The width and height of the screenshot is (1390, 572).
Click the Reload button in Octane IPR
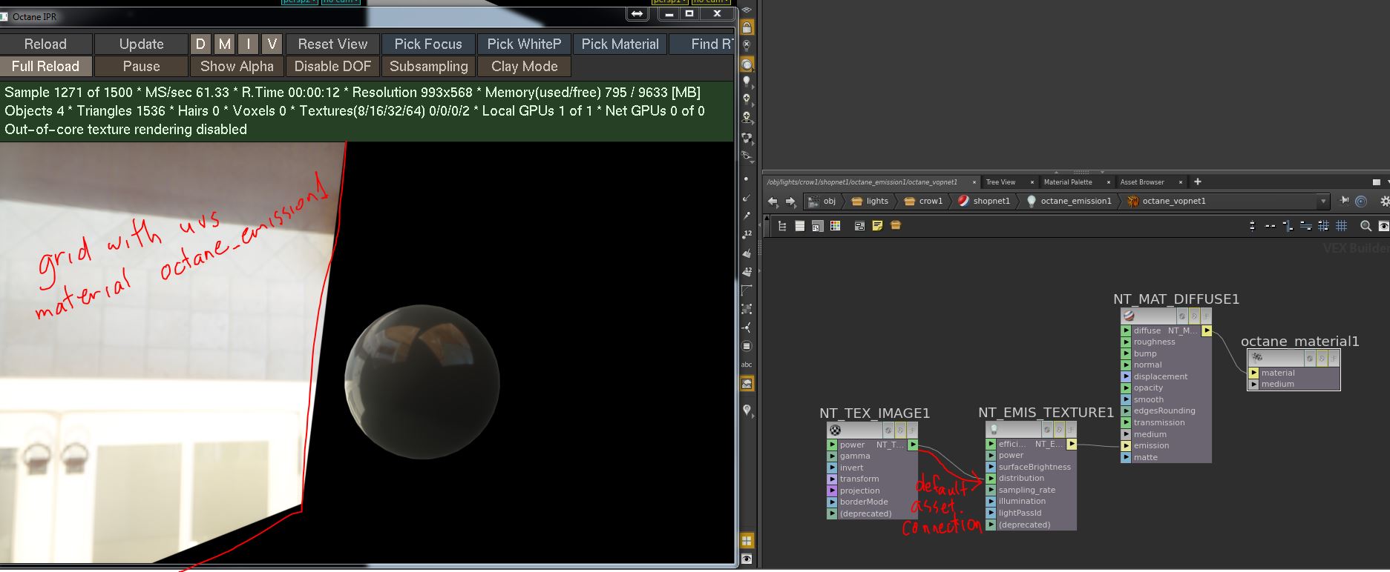pos(45,44)
